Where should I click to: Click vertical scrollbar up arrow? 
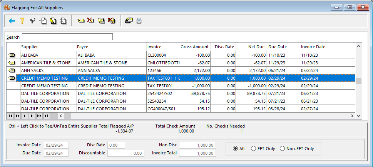359,46
